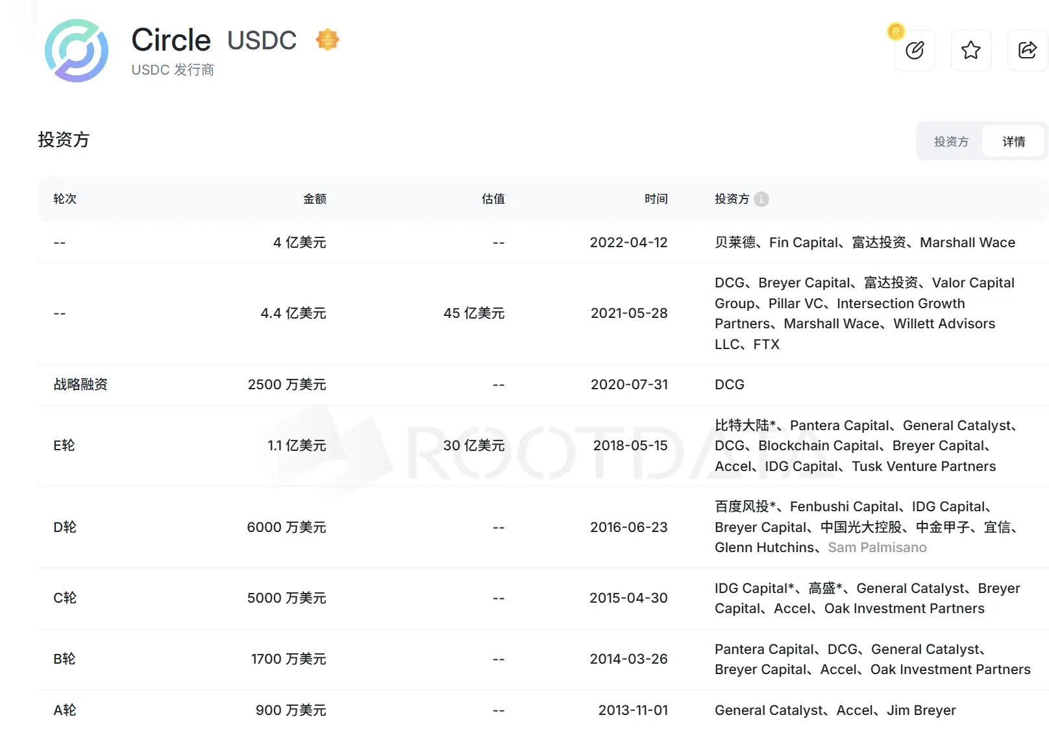This screenshot has height=750, width=1049.
Task: Click the gold badge next to USDC
Action: 327,39
